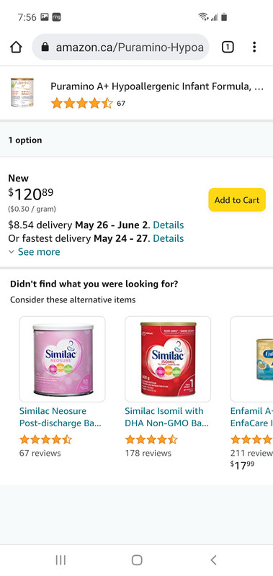Image resolution: width=273 pixels, height=576 pixels.
Task: Expand See more offer details
Action: pyautogui.click(x=34, y=252)
